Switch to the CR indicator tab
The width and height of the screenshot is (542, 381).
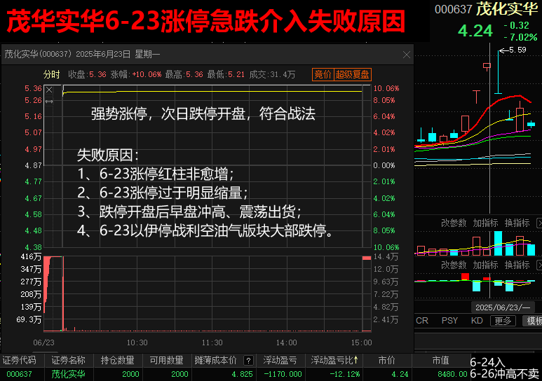pos(421,321)
